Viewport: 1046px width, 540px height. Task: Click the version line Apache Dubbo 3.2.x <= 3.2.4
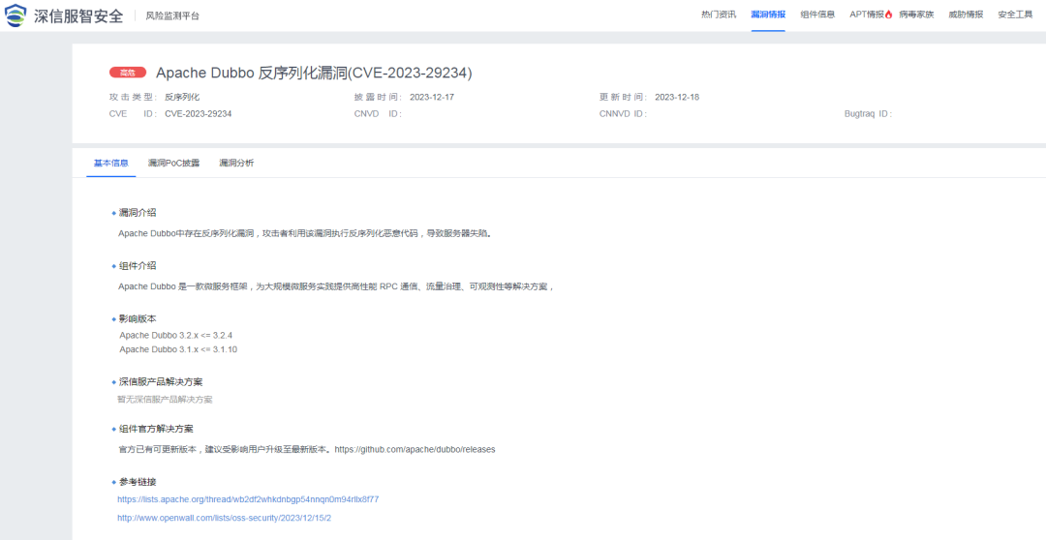[x=176, y=336]
